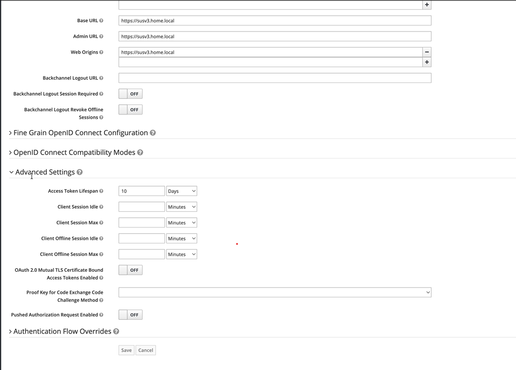
Task: Expand OpenID Connect Compatibility Modes section
Action: coord(74,152)
